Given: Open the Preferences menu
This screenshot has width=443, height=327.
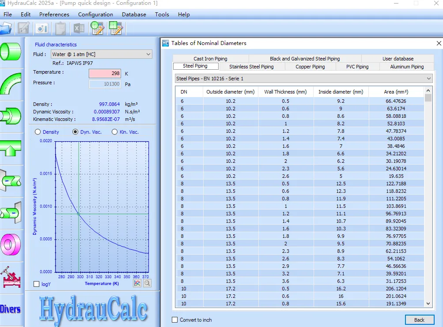Looking at the screenshot, I should point(54,15).
